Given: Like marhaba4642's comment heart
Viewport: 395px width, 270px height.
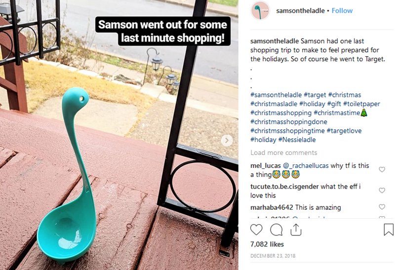Looking at the screenshot, I should pyautogui.click(x=382, y=207).
